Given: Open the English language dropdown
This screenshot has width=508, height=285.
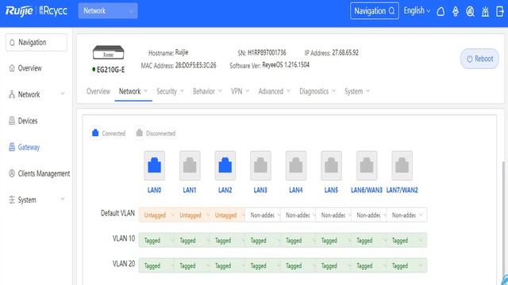Looking at the screenshot, I should pos(417,10).
